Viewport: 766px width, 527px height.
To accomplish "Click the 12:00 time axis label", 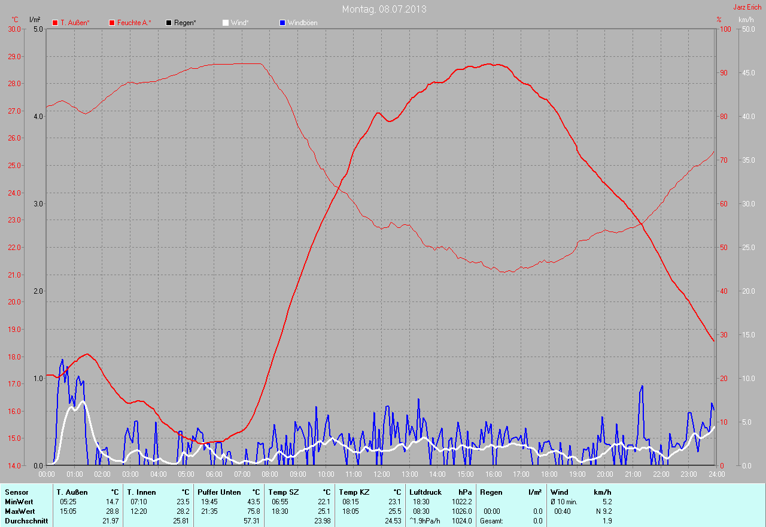I will click(x=381, y=474).
